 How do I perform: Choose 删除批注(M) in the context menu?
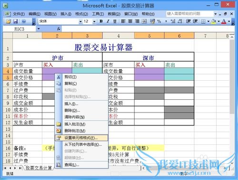pos(81,131)
